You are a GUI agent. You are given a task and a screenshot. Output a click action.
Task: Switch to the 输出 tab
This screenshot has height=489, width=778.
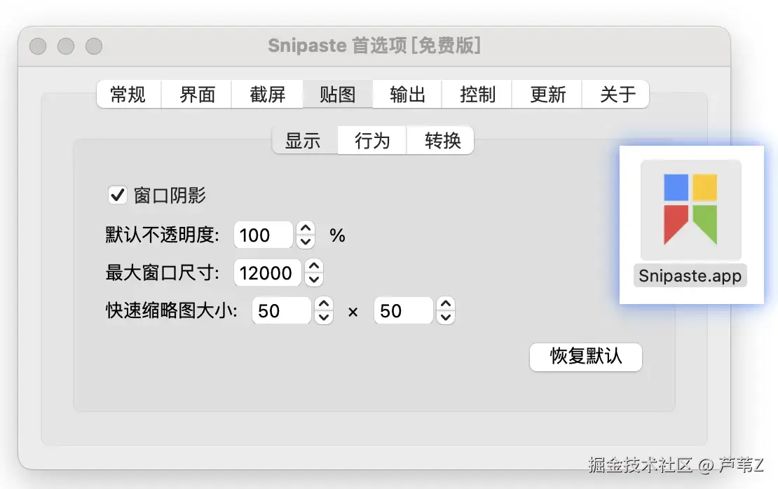407,95
